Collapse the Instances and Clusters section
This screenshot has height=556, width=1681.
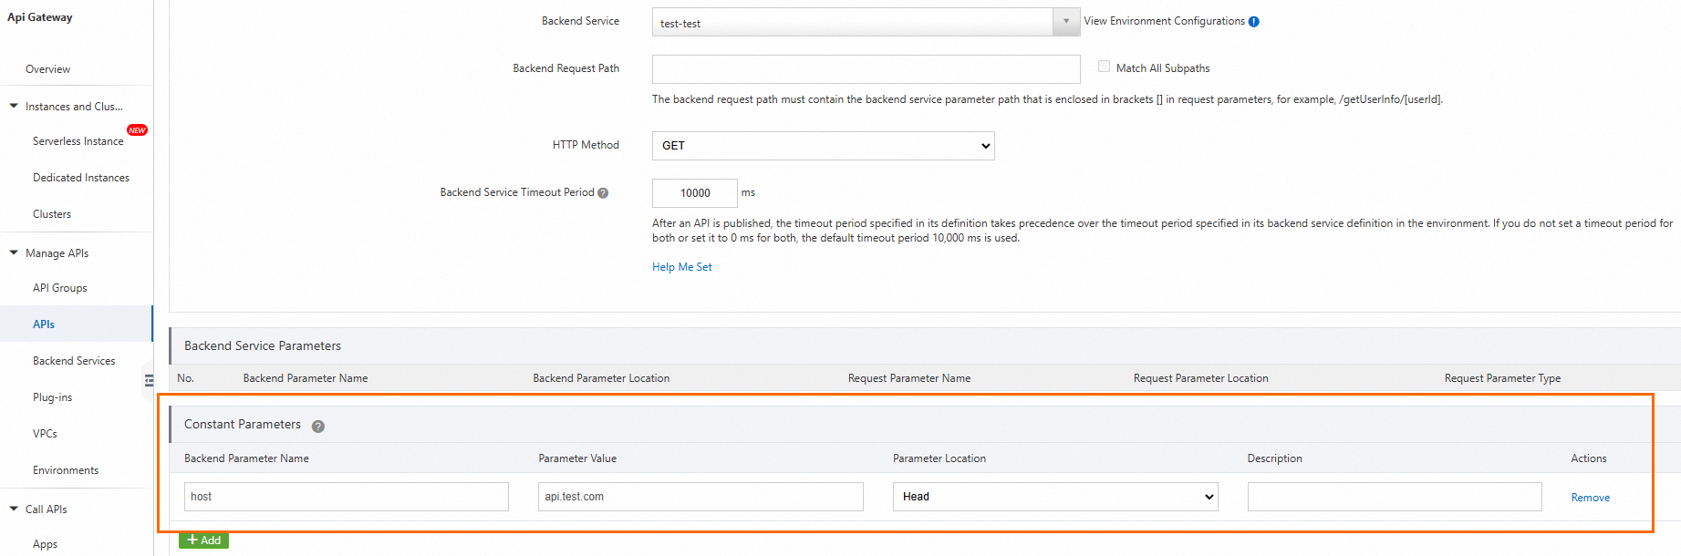coord(14,107)
